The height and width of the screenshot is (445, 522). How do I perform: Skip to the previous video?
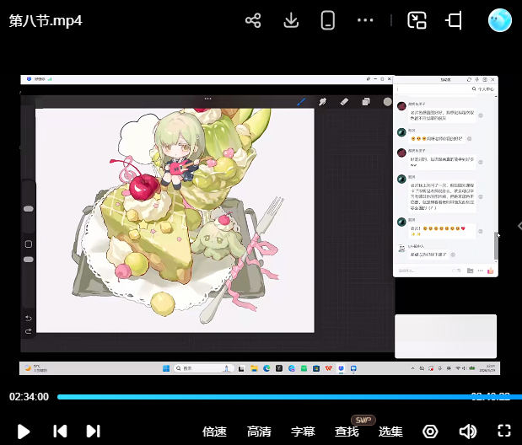[60, 432]
